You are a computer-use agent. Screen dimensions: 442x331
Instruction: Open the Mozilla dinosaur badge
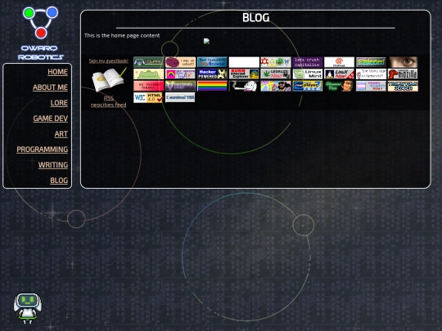(x=403, y=74)
